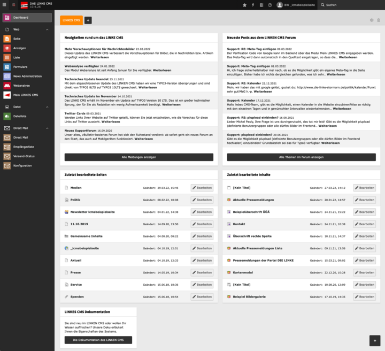Collapse the Web module group
The image size is (385, 351).
[47, 29]
